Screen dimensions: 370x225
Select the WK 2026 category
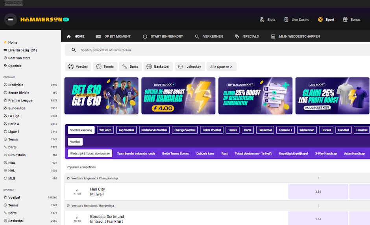coord(105,130)
